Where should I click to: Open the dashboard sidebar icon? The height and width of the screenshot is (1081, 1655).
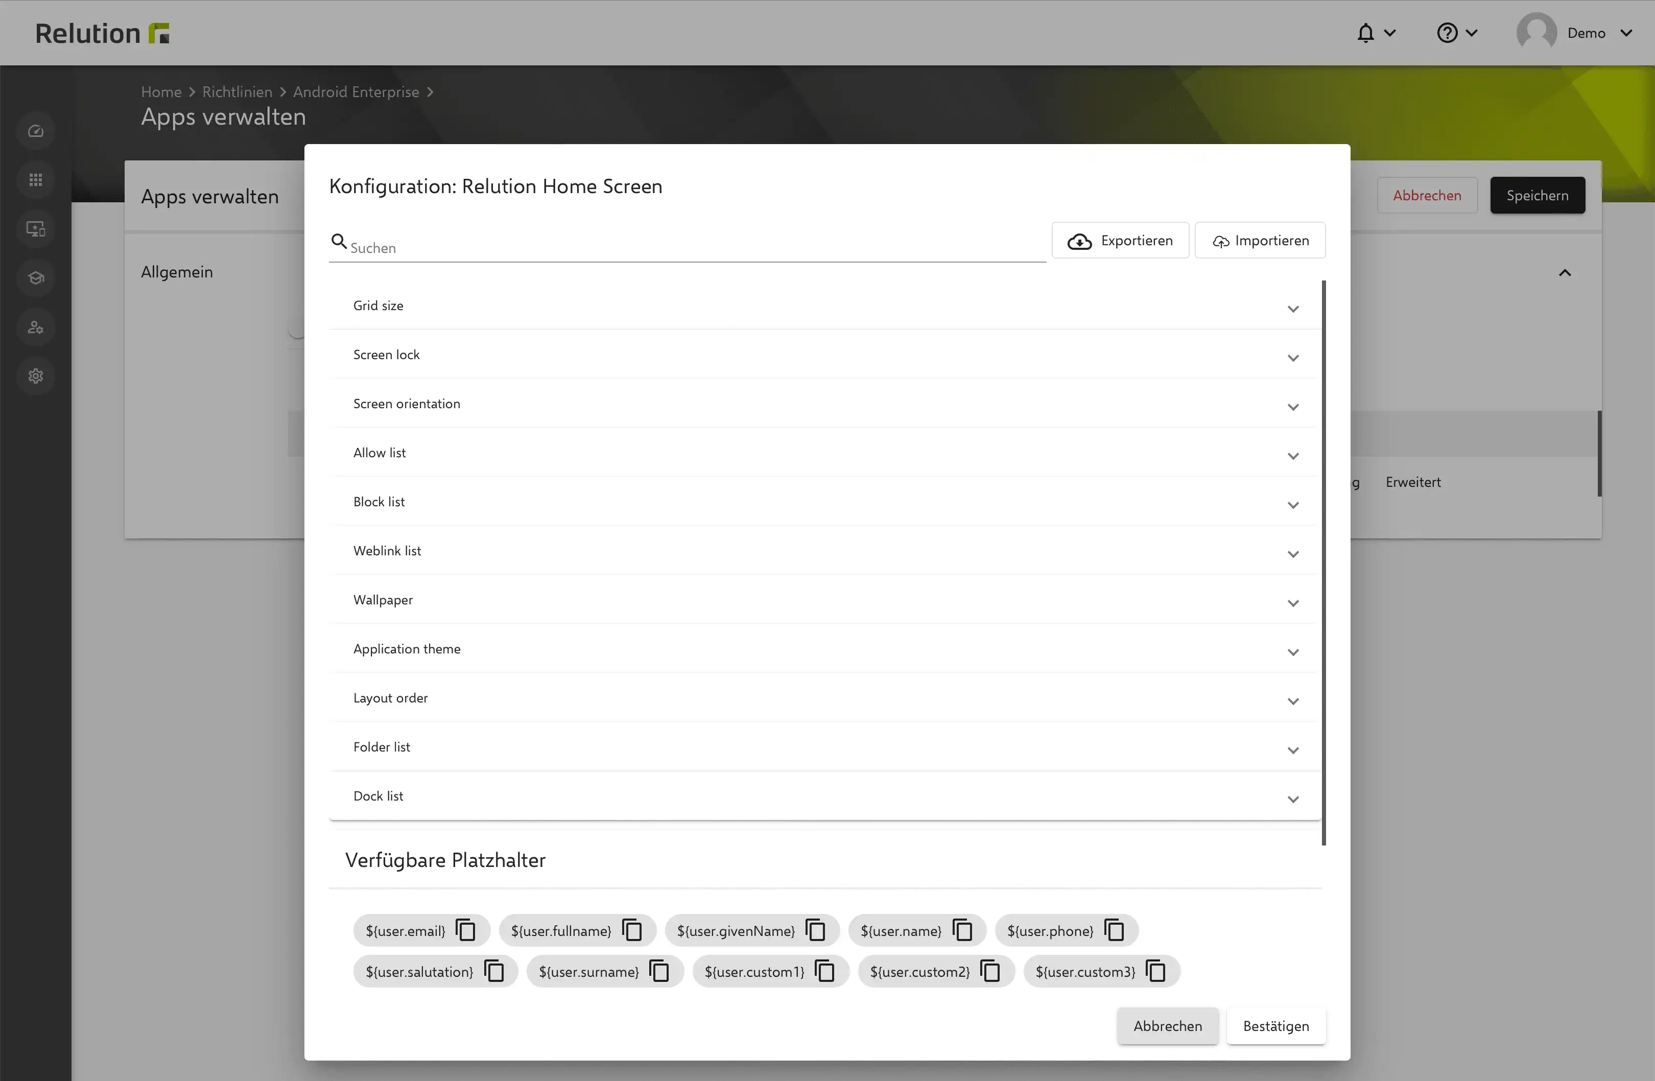35,131
